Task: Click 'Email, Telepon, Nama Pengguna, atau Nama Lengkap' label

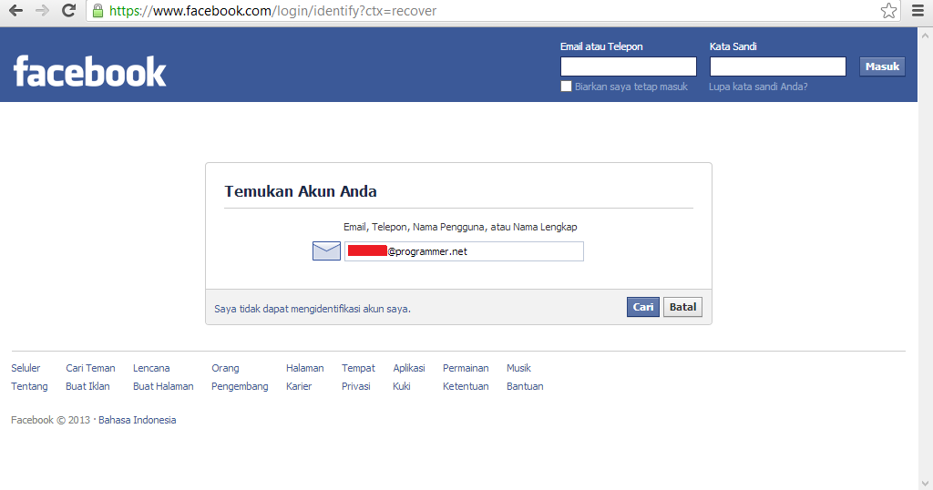Action: tap(460, 227)
